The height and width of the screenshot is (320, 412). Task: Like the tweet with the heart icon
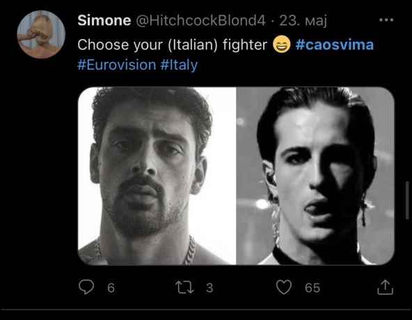(x=284, y=287)
